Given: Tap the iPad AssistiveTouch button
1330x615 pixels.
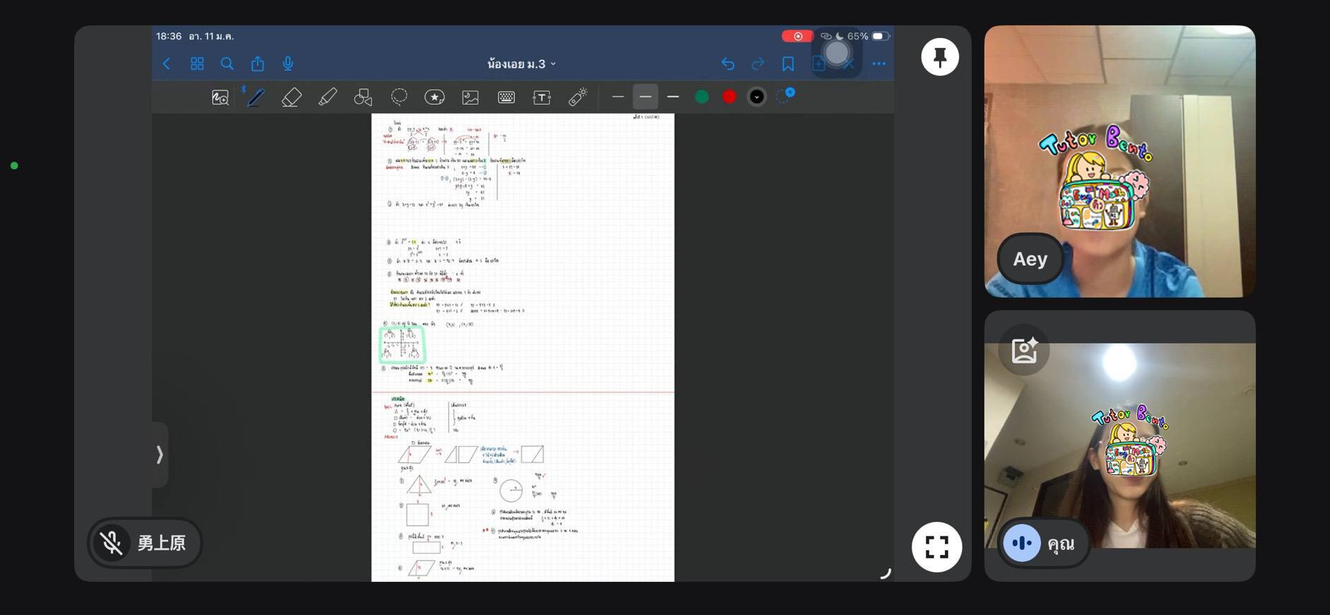Looking at the screenshot, I should pyautogui.click(x=837, y=53).
